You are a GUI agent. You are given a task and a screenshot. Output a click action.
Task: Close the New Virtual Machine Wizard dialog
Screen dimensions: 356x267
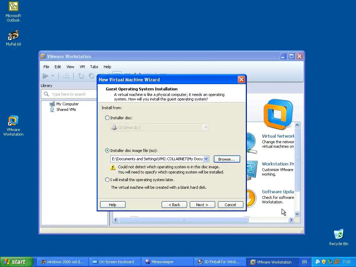click(241, 80)
